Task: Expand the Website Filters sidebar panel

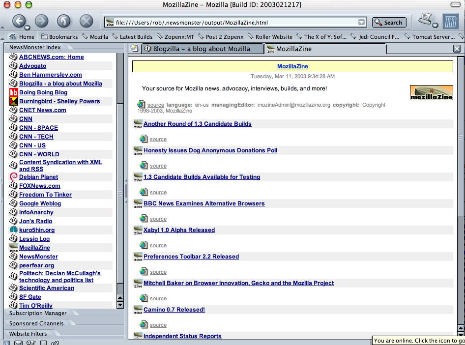Action: pyautogui.click(x=28, y=334)
